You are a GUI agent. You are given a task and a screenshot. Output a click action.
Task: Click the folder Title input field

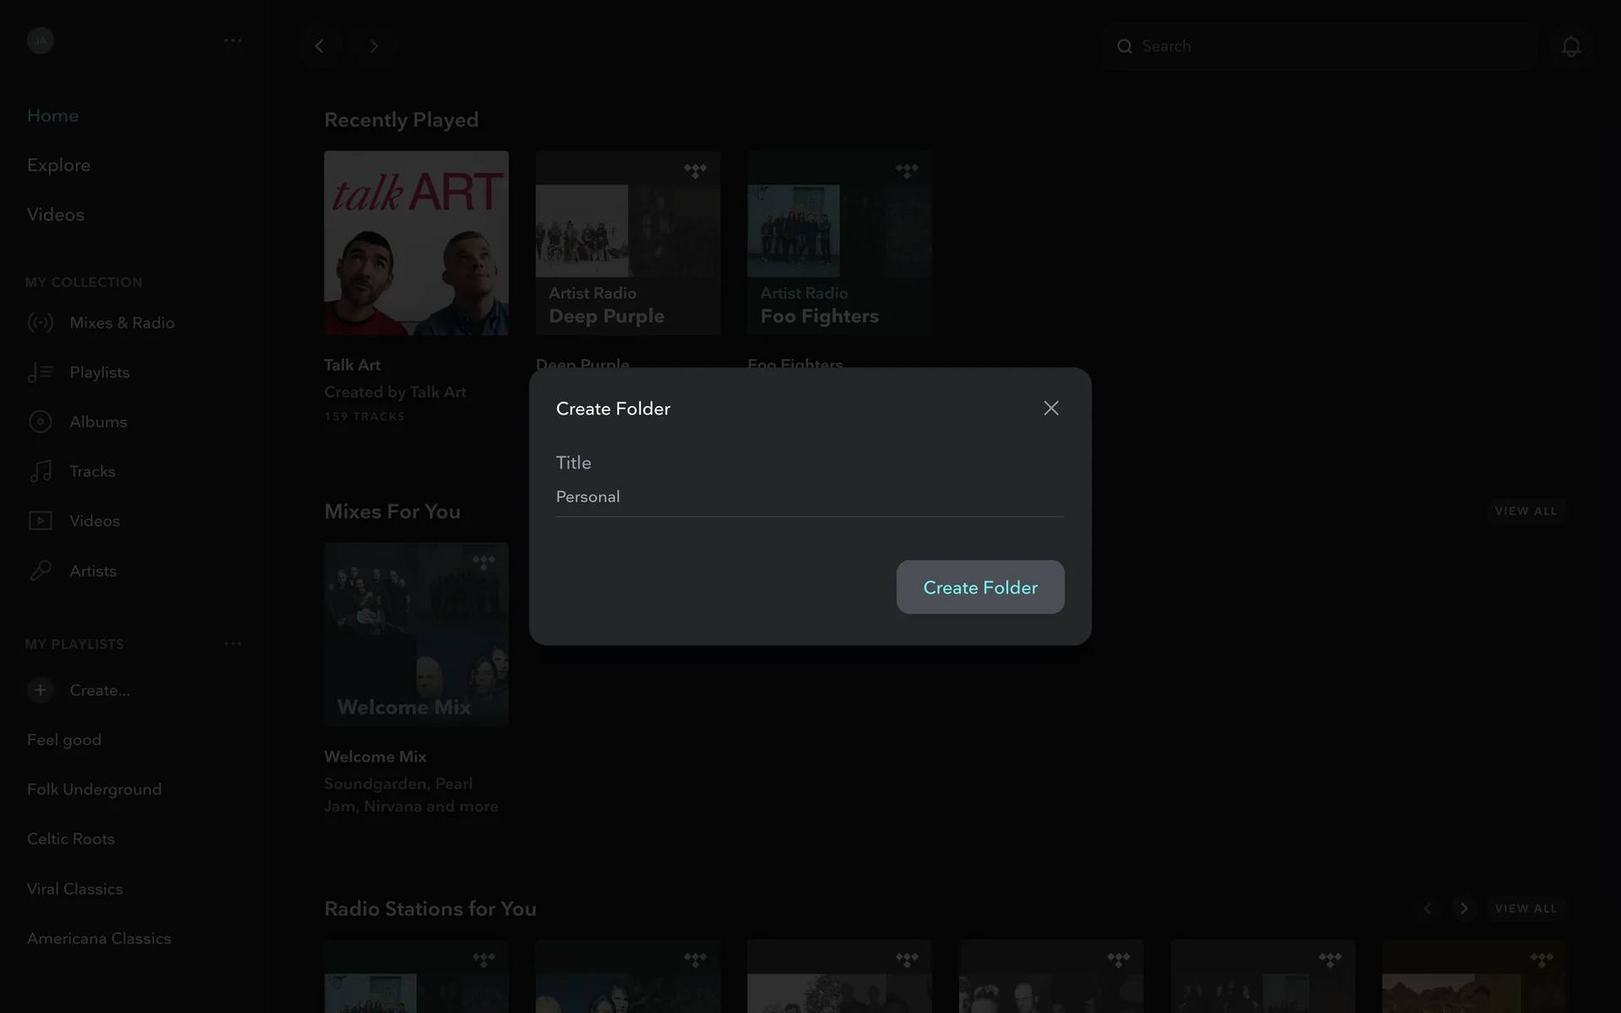(809, 497)
